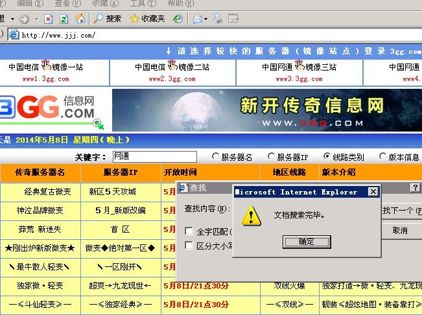Image resolution: width=422 pixels, height=315 pixels.
Task: Go to Home page icon
Action: pos(80,19)
